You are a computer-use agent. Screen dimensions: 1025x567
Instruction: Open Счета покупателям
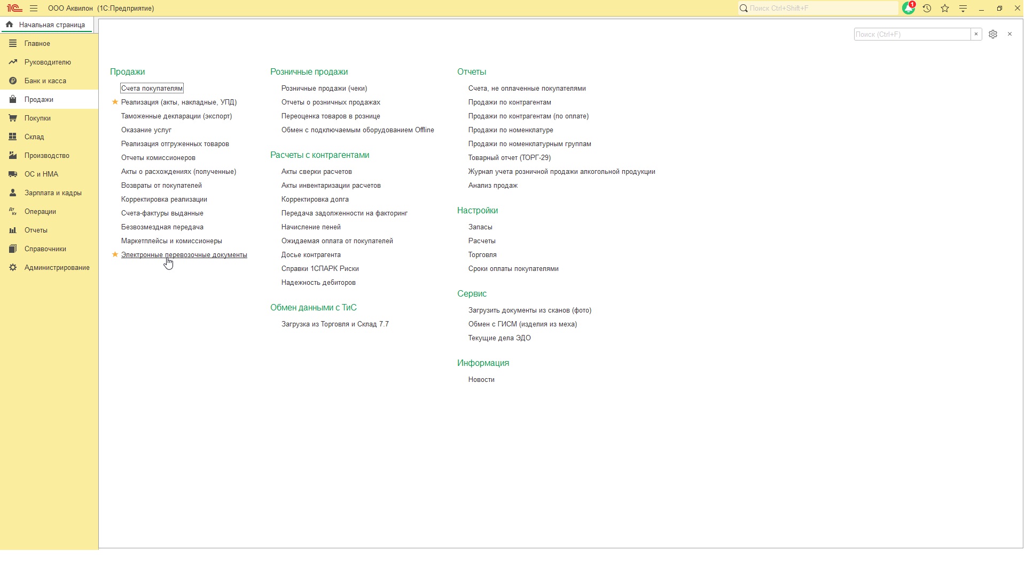coord(152,88)
